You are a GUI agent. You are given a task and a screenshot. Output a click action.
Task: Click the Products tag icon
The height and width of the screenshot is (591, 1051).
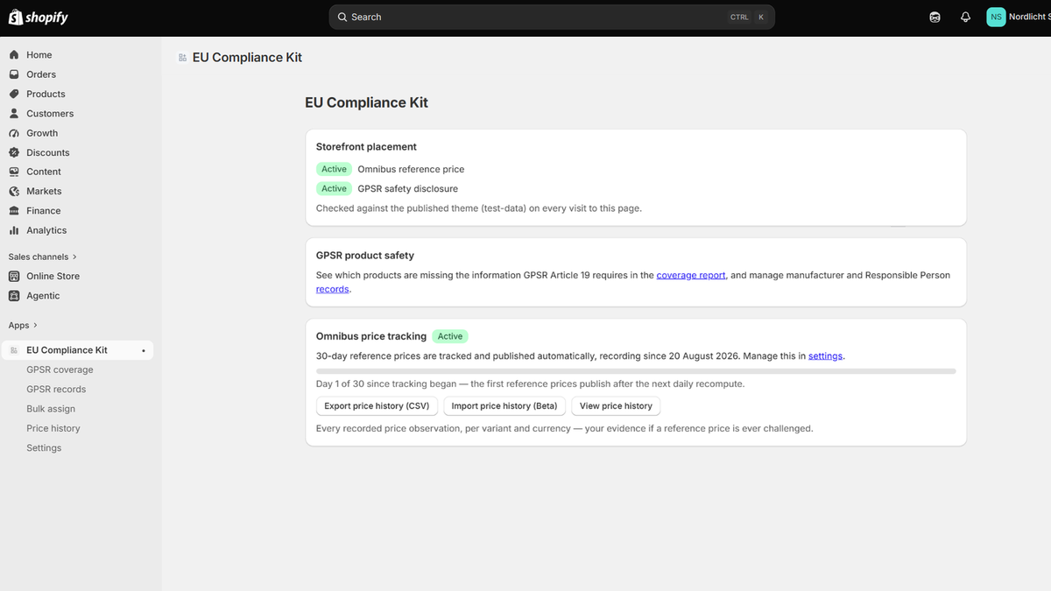click(x=14, y=94)
